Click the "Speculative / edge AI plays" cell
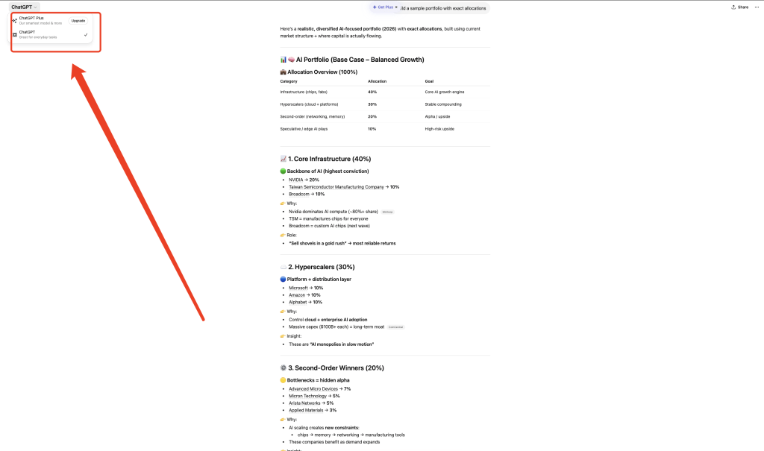Screen dimensions: 764x451 (x=304, y=129)
